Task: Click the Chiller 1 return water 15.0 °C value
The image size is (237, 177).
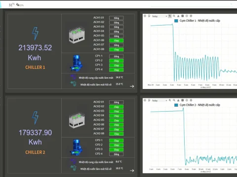Action: tap(119, 84)
